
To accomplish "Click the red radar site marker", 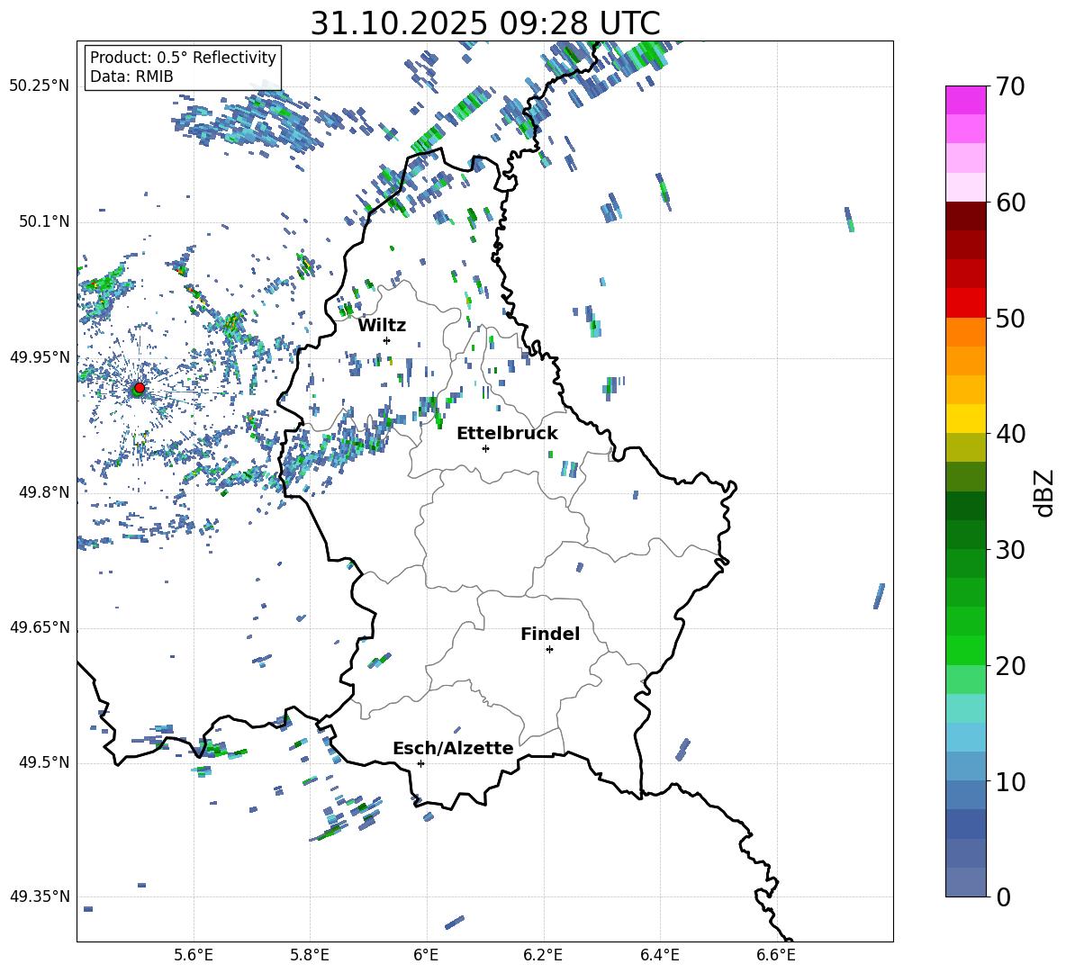I will click(x=139, y=388).
